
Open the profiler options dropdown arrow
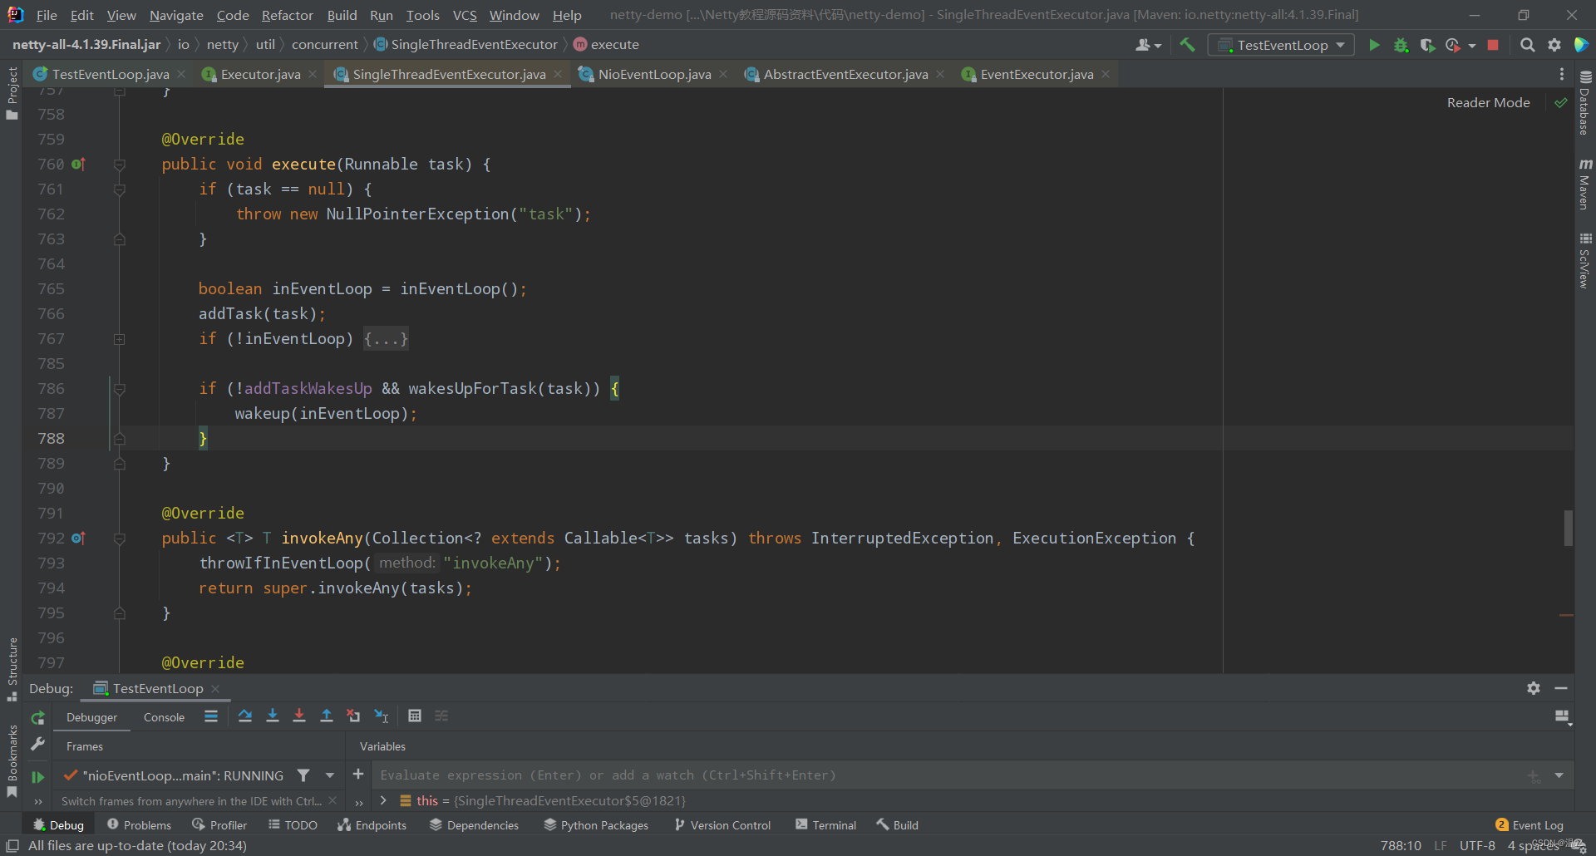pyautogui.click(x=1472, y=46)
